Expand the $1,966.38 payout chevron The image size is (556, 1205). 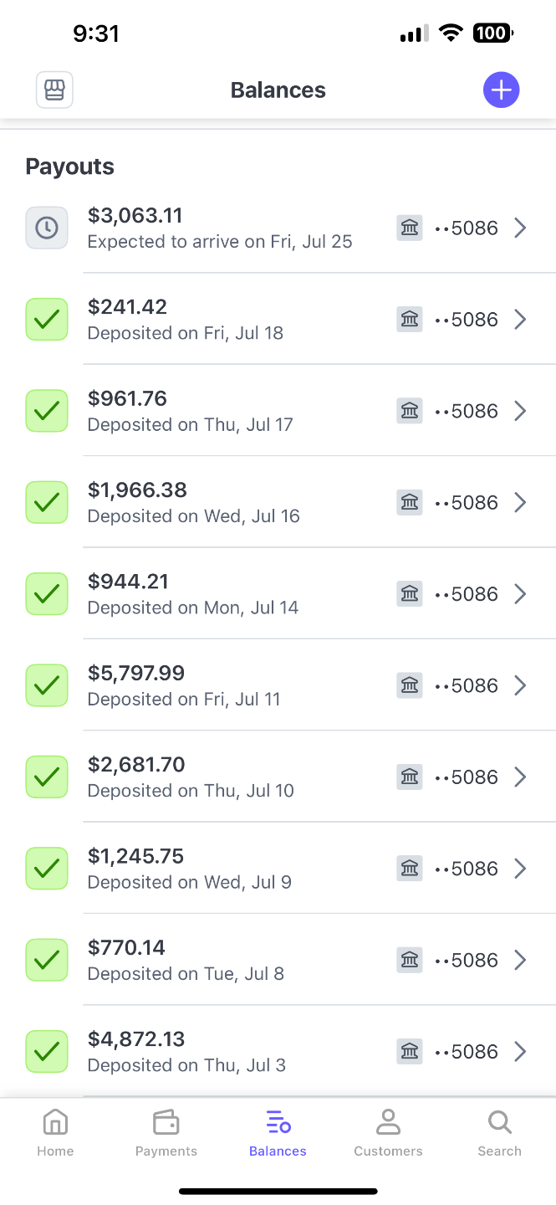pos(520,502)
